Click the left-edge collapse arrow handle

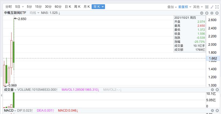tap(1, 96)
